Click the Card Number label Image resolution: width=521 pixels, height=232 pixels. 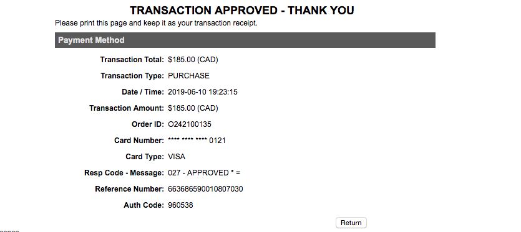click(x=139, y=141)
